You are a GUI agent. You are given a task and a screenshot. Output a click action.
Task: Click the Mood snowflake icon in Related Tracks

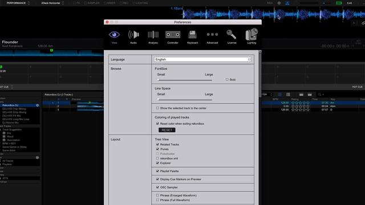pos(4,137)
